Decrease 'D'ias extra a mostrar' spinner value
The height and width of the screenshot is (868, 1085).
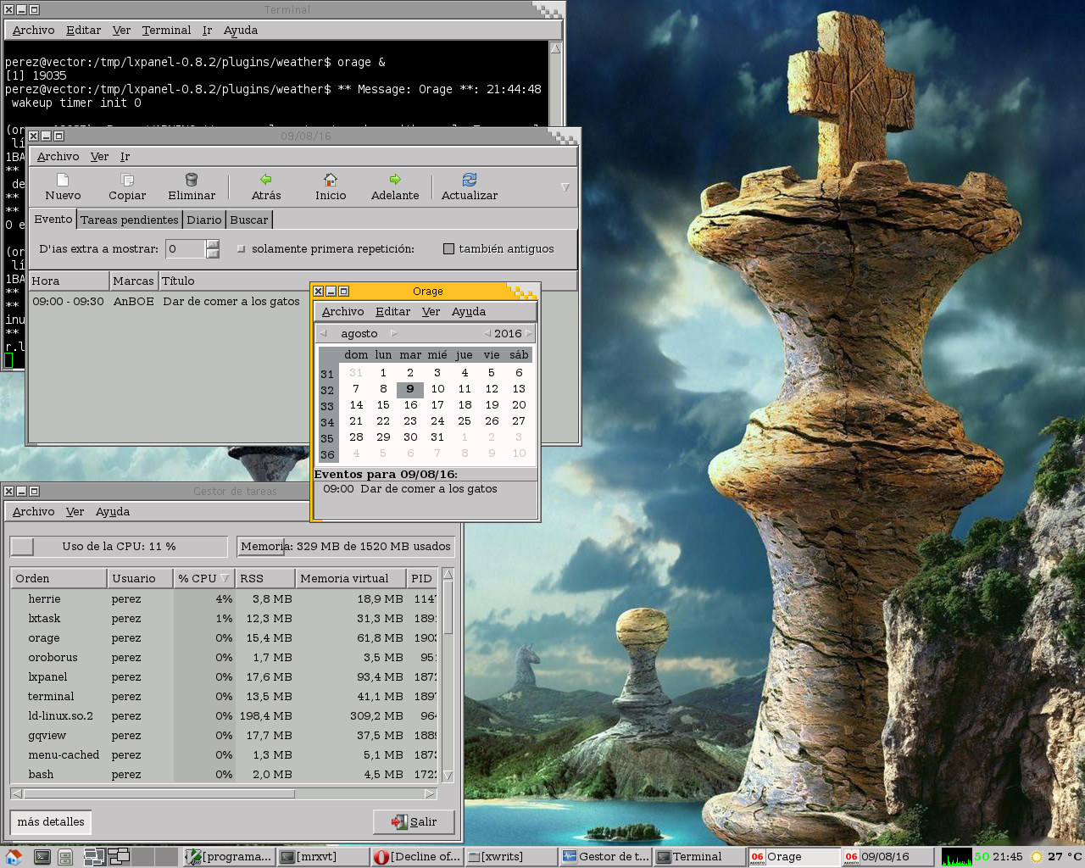point(213,253)
